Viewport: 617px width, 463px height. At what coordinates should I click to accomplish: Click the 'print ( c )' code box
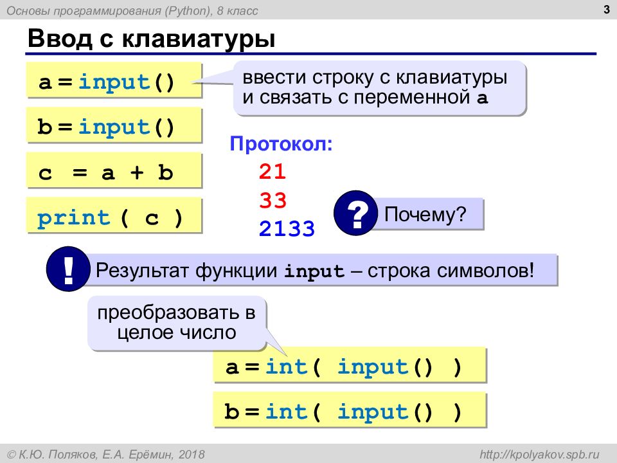(114, 215)
